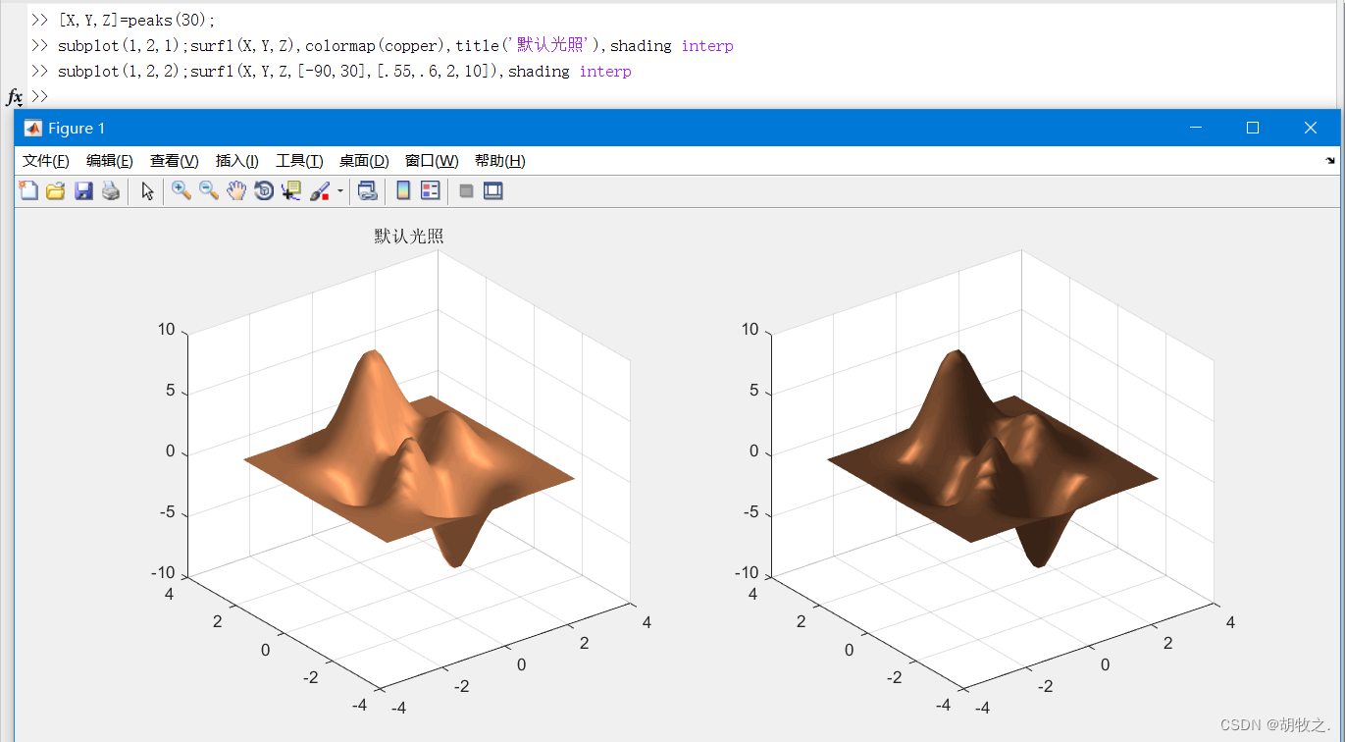Activate the Zoom In magnifier tool
The width and height of the screenshot is (1345, 742).
[x=181, y=191]
